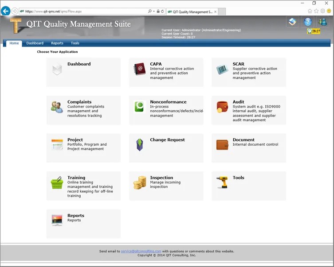Click the address bar search magnifier

coord(150,11)
